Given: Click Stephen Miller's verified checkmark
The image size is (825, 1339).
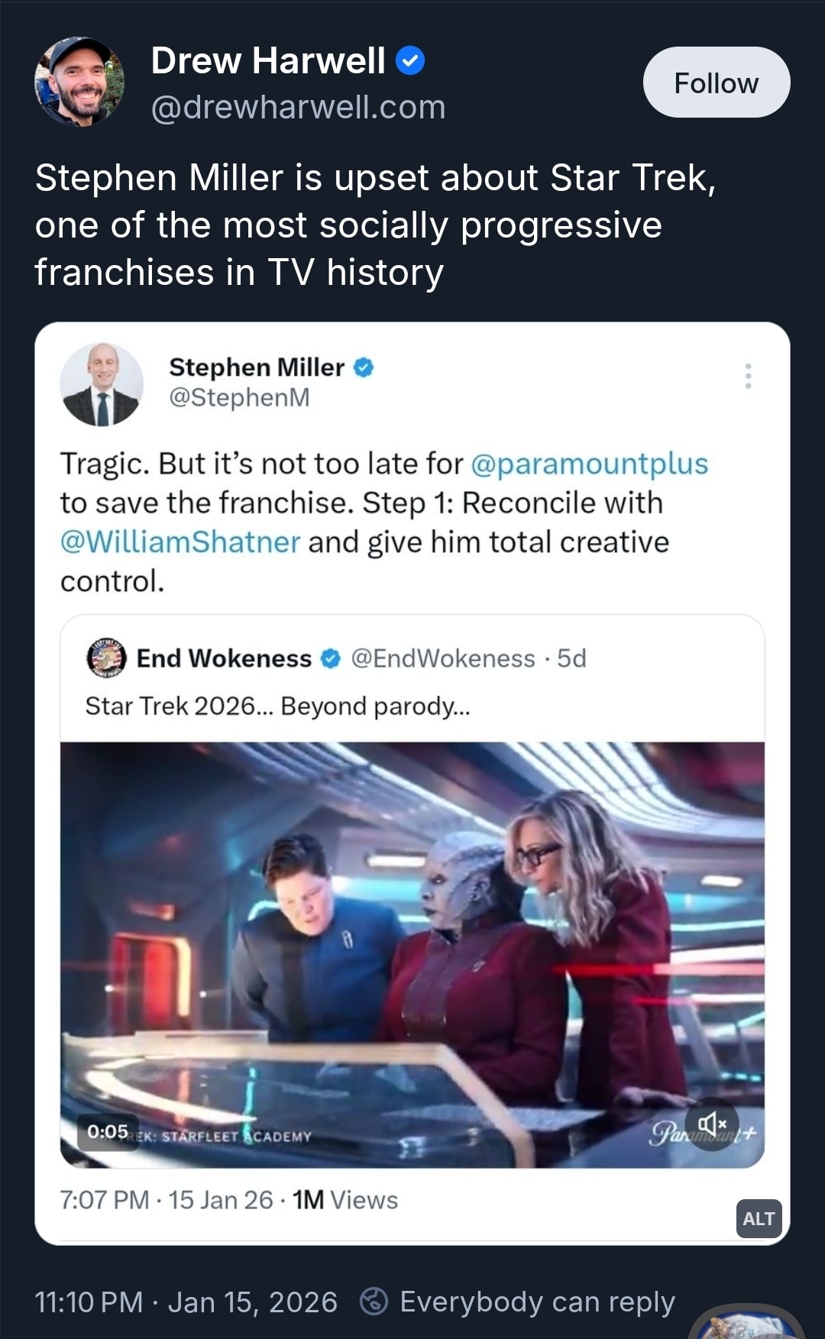Looking at the screenshot, I should (364, 368).
